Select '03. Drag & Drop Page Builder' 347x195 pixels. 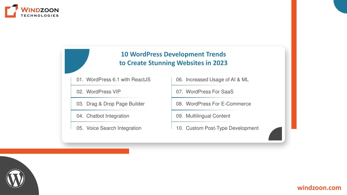click(x=110, y=104)
